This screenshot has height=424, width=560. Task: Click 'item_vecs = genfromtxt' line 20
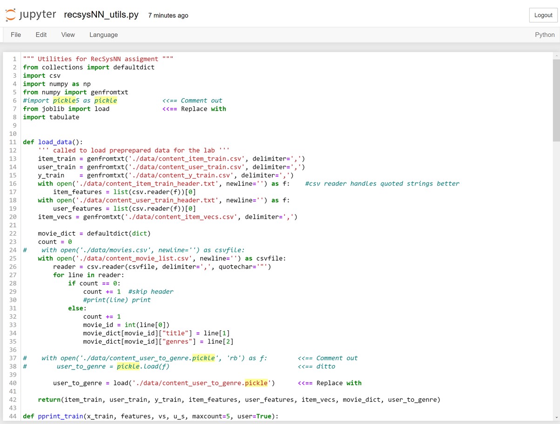pyautogui.click(x=168, y=216)
